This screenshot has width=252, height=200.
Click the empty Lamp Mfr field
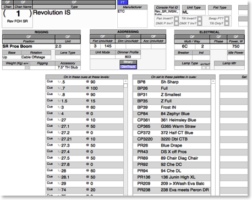[229, 68]
